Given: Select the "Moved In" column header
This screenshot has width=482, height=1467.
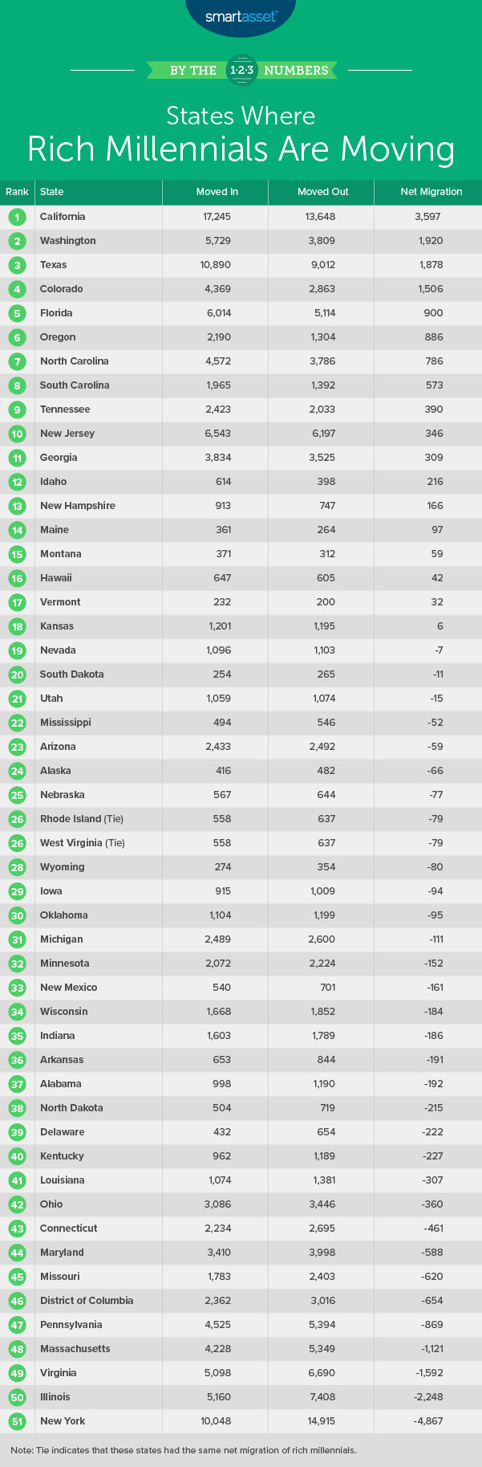Looking at the screenshot, I should (217, 192).
